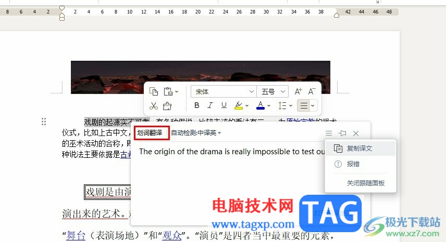
Task: Click the line spacing icon
Action: [x=282, y=106]
